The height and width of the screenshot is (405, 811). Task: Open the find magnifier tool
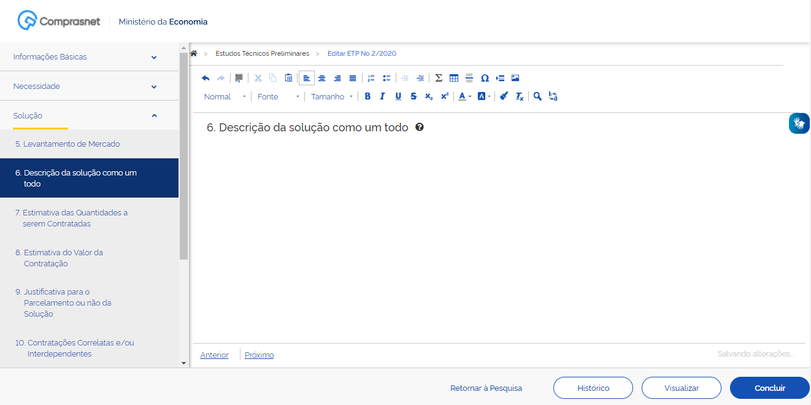tap(537, 96)
